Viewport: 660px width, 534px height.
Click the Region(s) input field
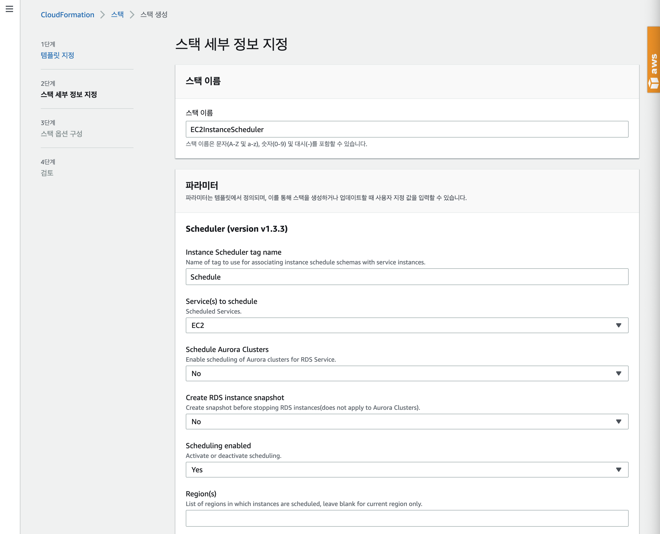click(407, 518)
